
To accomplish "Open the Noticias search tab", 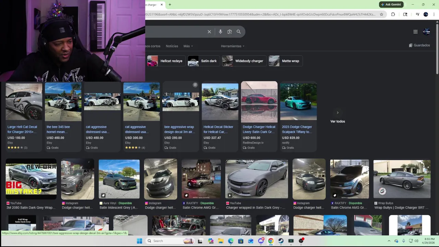I will (172, 46).
